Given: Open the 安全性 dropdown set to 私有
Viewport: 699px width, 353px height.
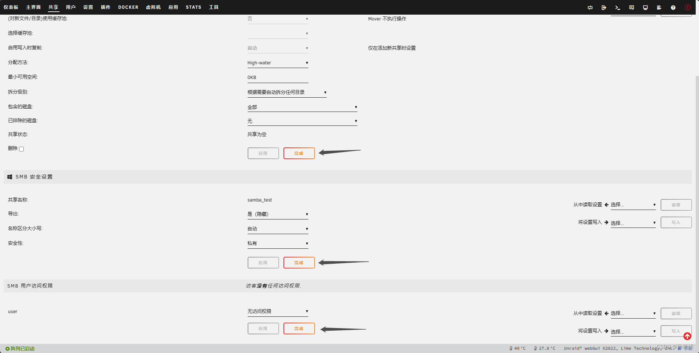Looking at the screenshot, I should point(277,243).
